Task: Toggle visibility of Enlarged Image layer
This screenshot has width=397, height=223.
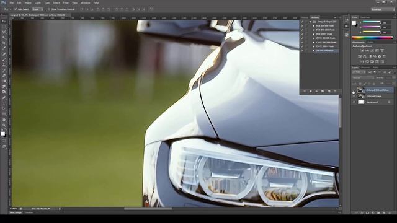Action: [354, 96]
